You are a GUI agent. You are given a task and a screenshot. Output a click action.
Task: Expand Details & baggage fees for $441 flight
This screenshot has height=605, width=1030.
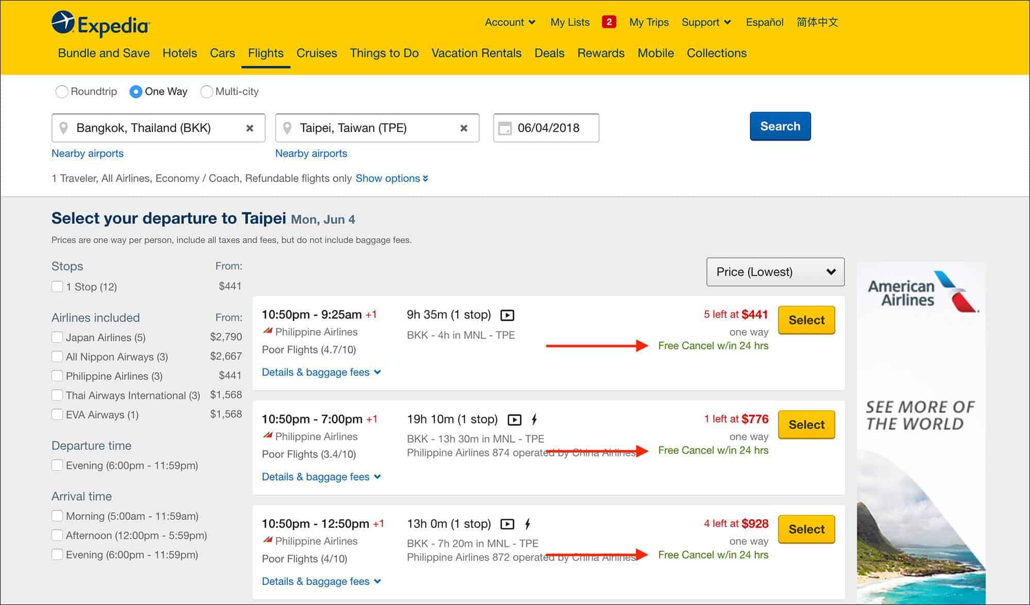pyautogui.click(x=321, y=372)
